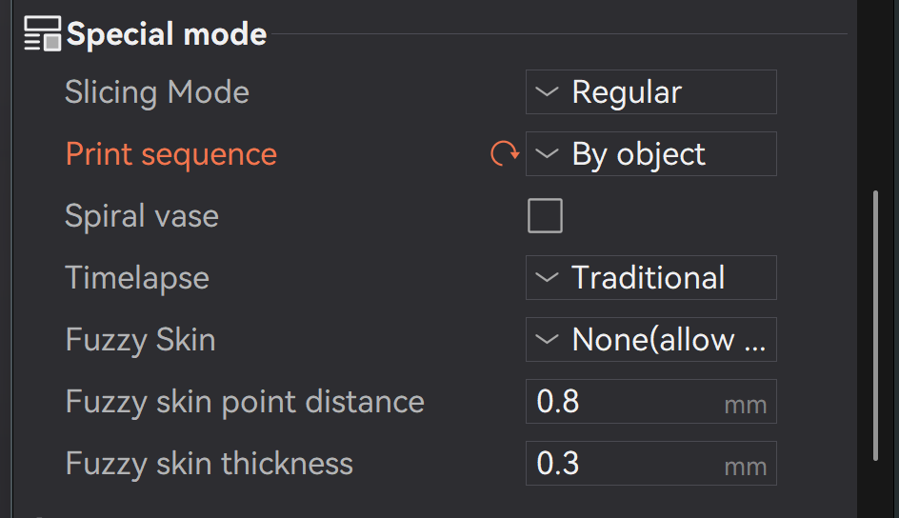
Task: Click the Special mode section heading
Action: 167,34
